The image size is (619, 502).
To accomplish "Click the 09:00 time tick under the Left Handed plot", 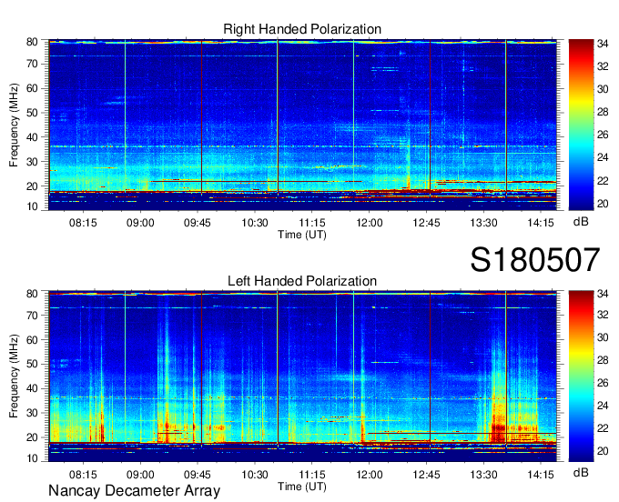I will (140, 475).
